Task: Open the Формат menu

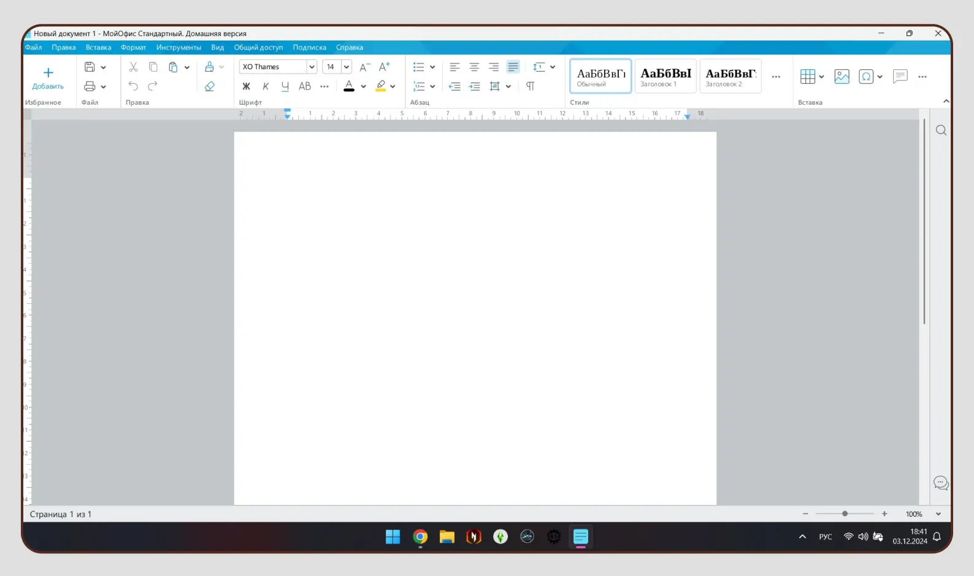Action: point(133,47)
